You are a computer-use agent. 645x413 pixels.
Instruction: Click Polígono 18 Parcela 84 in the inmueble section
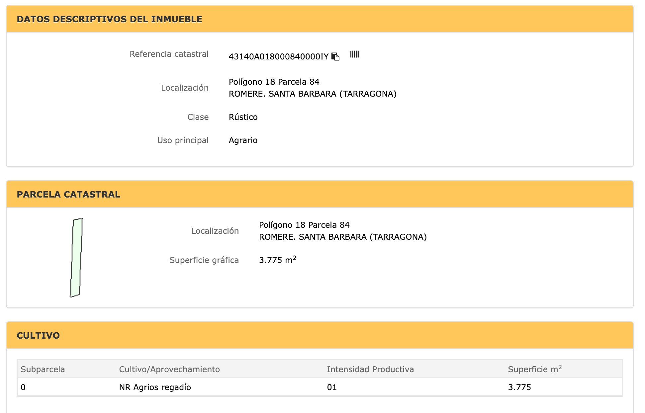274,82
